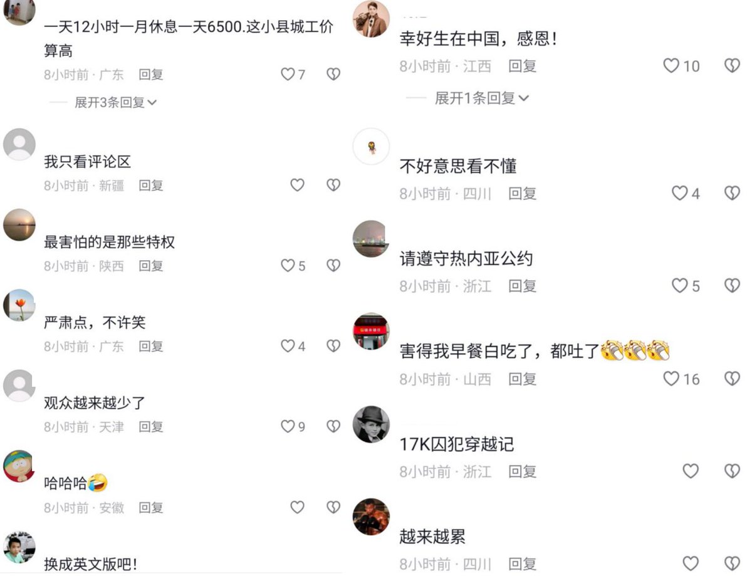Toggle dislike on 严肃点，不许笑 comment
The image size is (752, 576).
pos(333,346)
